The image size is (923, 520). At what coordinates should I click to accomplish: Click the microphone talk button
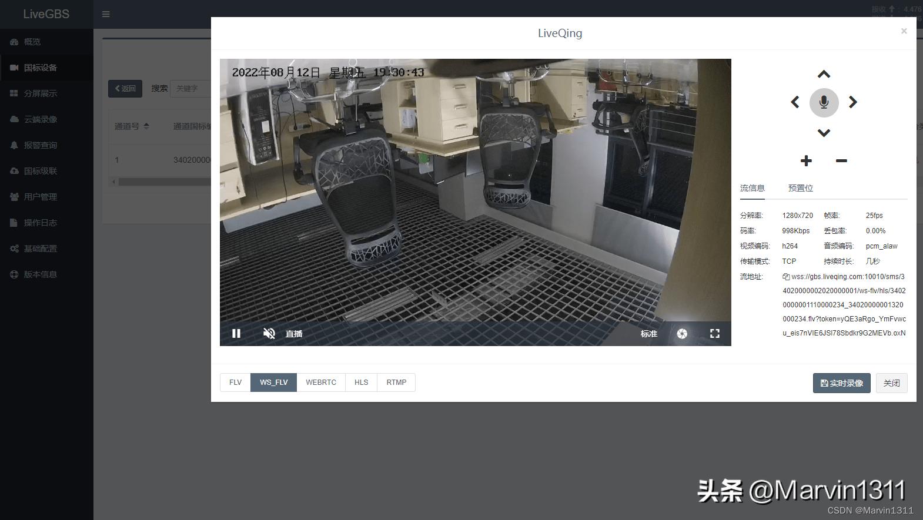pyautogui.click(x=824, y=103)
